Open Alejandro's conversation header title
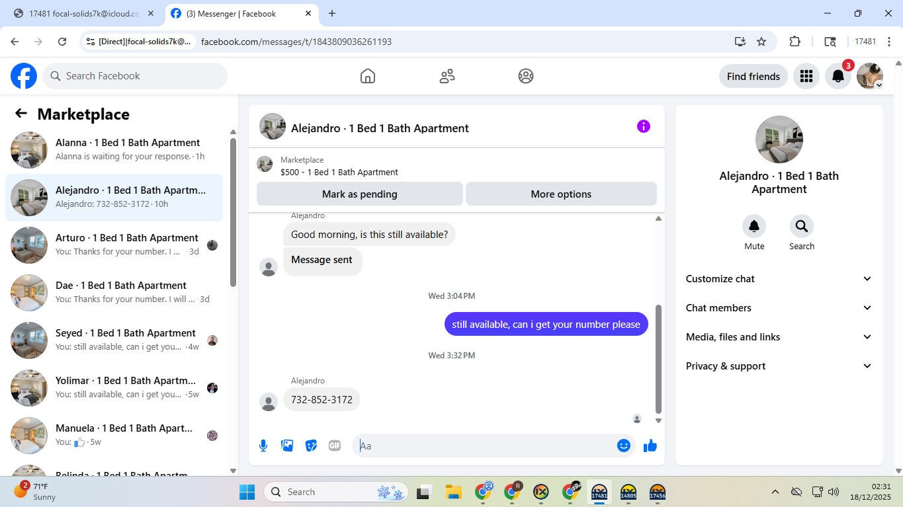 click(380, 128)
